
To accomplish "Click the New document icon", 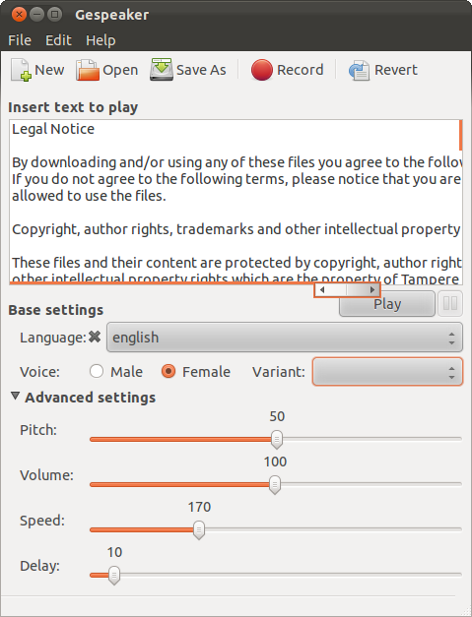I will click(x=21, y=70).
